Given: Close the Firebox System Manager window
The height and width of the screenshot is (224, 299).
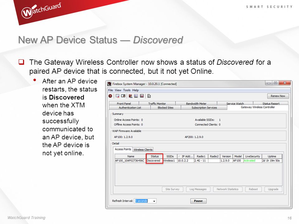Looking at the screenshot, I should click(285, 83).
